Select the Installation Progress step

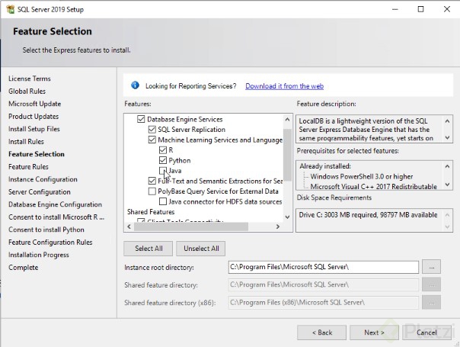click(x=39, y=255)
